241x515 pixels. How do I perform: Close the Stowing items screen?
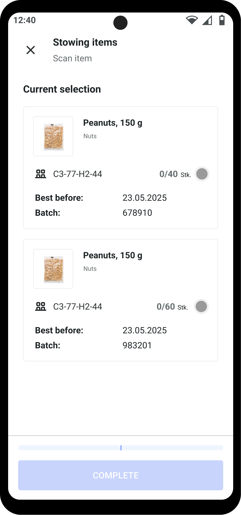click(x=31, y=50)
